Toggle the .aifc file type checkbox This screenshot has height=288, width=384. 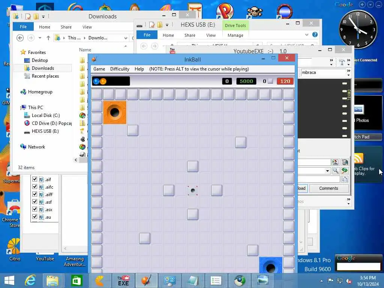[x=34, y=187]
